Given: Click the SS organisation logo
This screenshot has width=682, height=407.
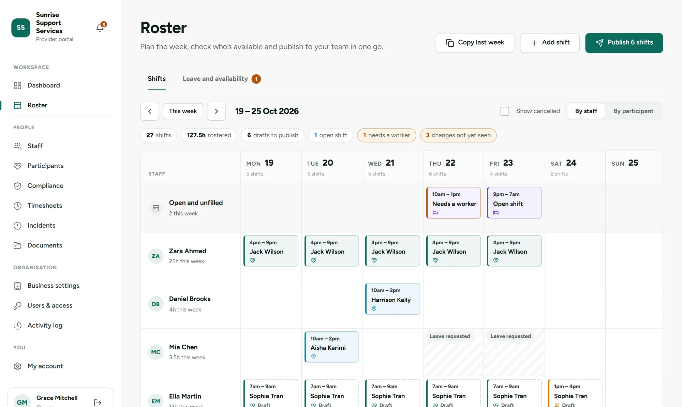Looking at the screenshot, I should click(21, 28).
